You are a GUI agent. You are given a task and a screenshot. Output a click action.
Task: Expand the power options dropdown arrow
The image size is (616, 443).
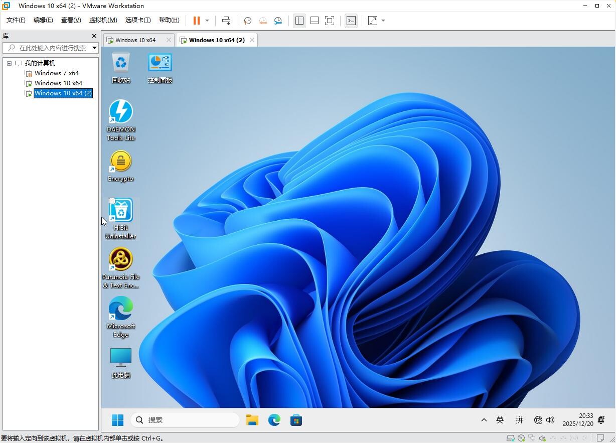(x=207, y=21)
